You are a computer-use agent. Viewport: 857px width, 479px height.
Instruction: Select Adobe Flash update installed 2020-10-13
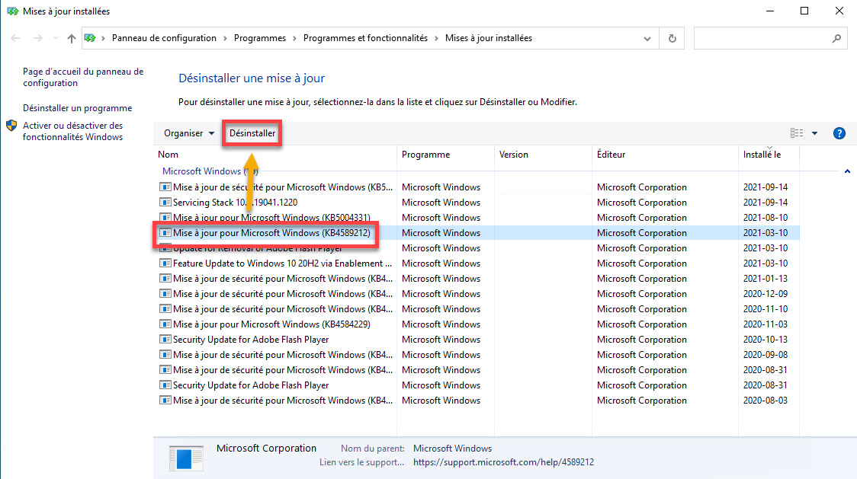(476, 340)
